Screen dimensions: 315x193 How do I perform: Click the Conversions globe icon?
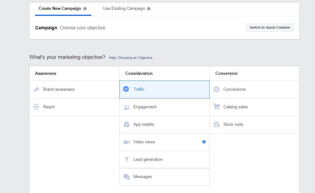click(x=216, y=89)
